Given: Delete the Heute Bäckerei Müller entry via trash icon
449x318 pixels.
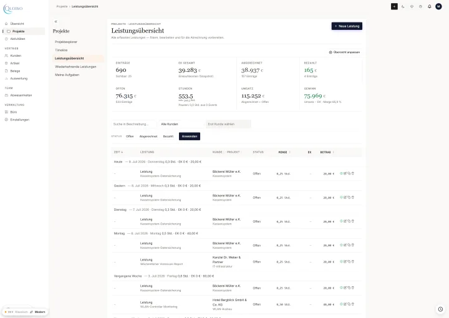Looking at the screenshot, I should click(x=353, y=173).
